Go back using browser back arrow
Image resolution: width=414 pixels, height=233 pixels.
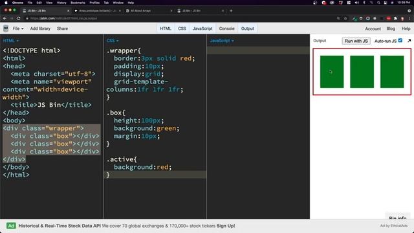(x=5, y=18)
